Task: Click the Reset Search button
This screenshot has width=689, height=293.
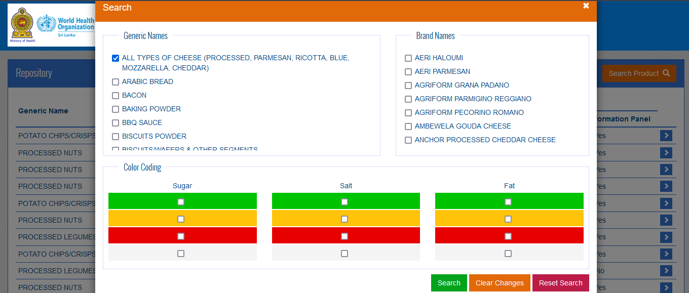Action: (560, 283)
